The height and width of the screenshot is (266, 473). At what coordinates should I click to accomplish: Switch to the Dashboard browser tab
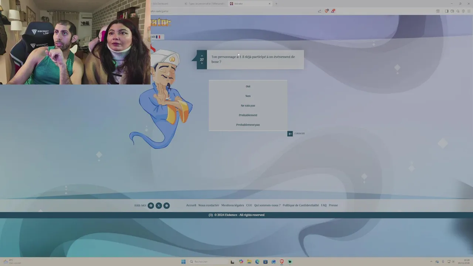pos(160,4)
